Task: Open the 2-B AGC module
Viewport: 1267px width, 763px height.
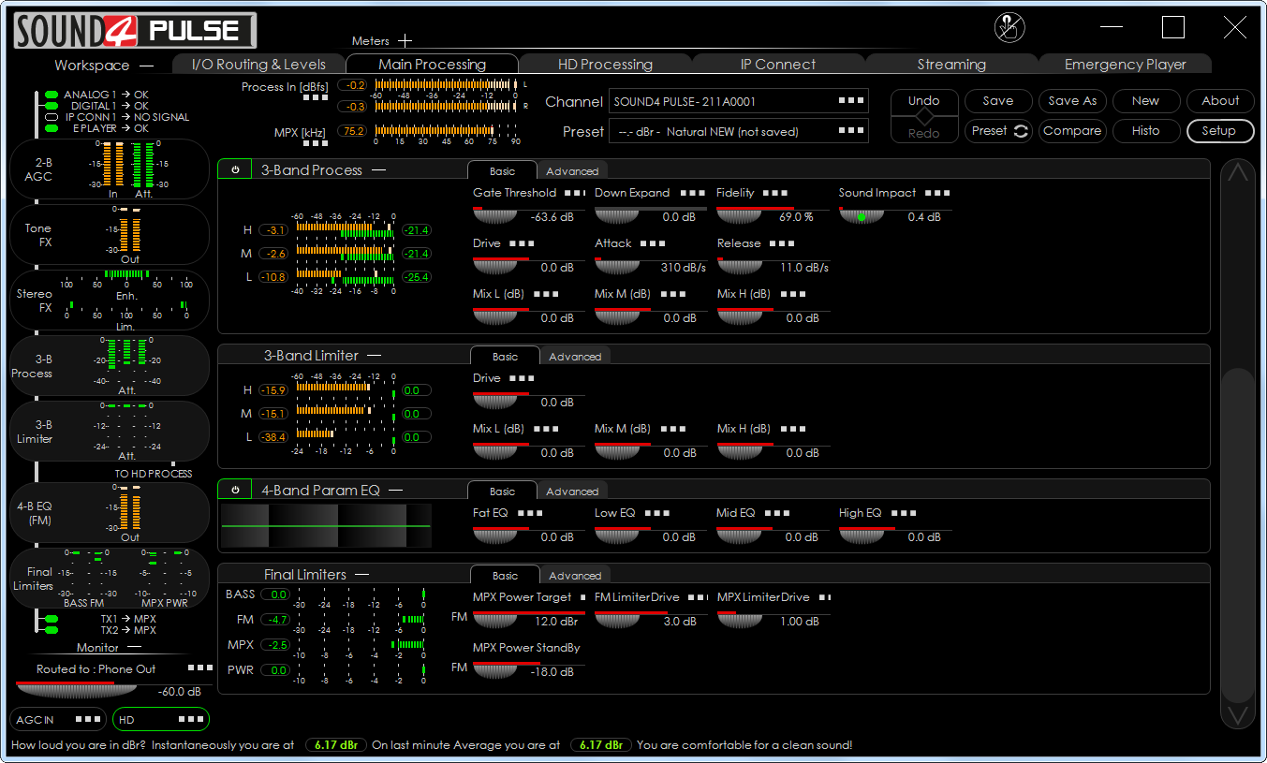Action: tap(110, 169)
